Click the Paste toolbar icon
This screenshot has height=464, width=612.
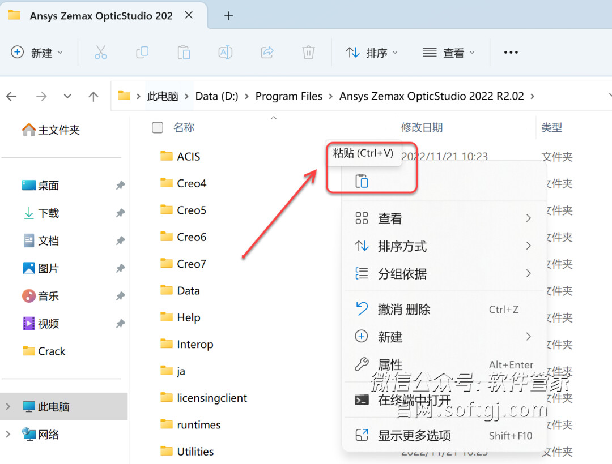(x=184, y=52)
